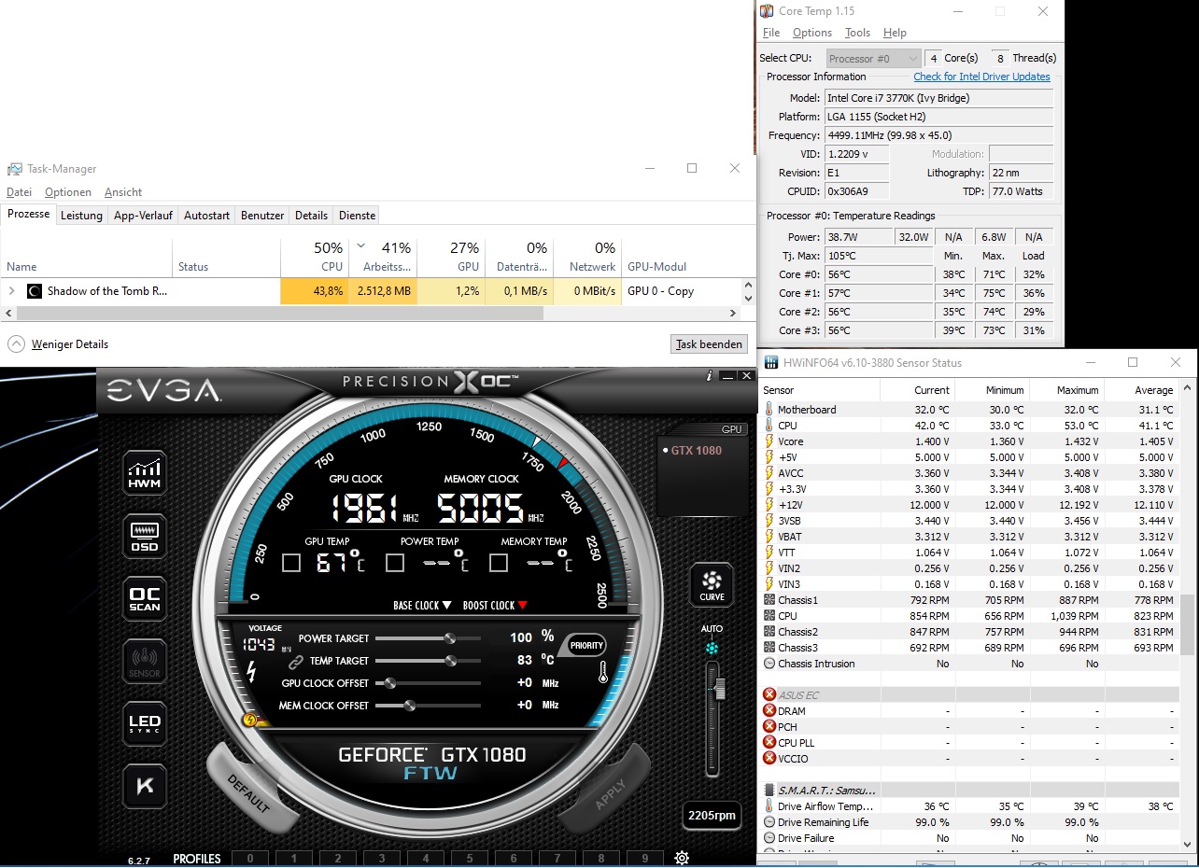Click the vertical fan speed slider handle

(x=719, y=690)
